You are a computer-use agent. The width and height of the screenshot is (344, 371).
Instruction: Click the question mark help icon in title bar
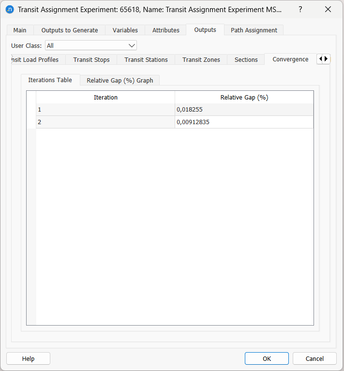300,9
